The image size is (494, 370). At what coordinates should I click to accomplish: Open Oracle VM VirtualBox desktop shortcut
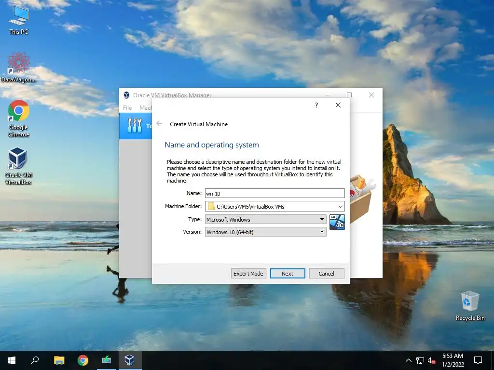(x=18, y=166)
